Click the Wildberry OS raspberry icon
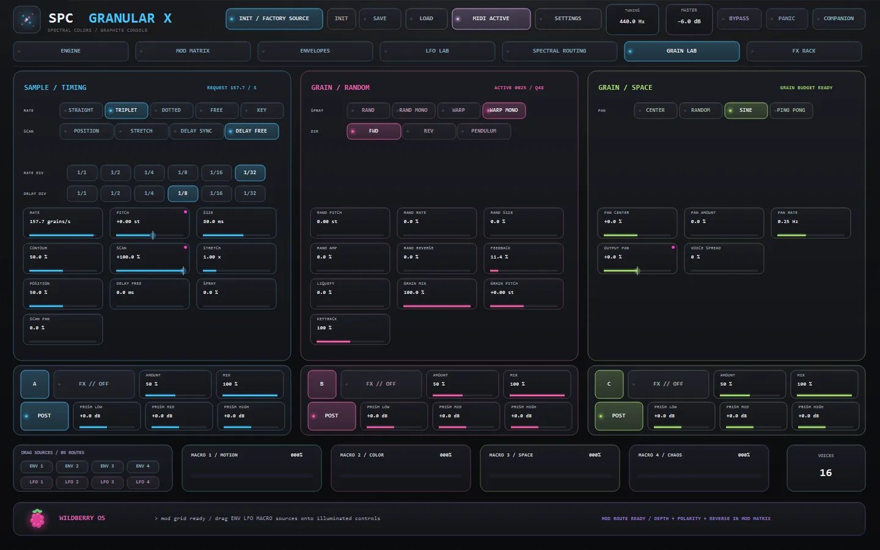This screenshot has height=550, width=880. 38,518
